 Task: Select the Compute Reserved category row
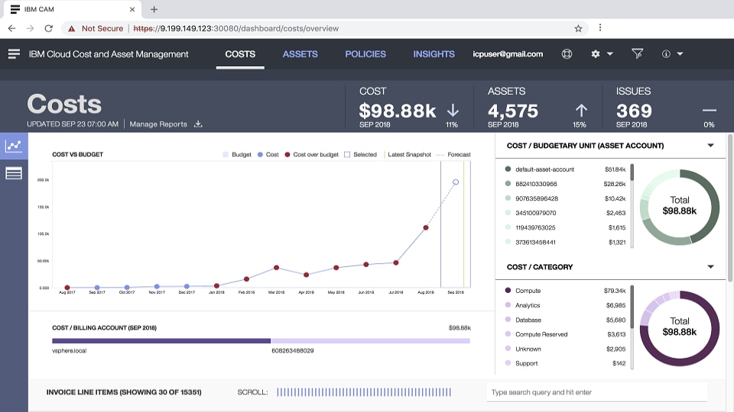click(566, 334)
